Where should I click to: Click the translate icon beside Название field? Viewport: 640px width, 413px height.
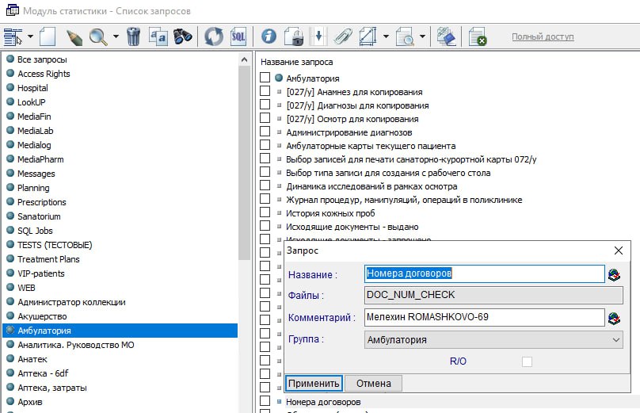point(614,274)
